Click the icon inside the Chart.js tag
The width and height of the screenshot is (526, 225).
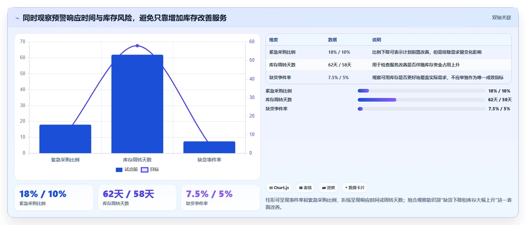(271, 188)
